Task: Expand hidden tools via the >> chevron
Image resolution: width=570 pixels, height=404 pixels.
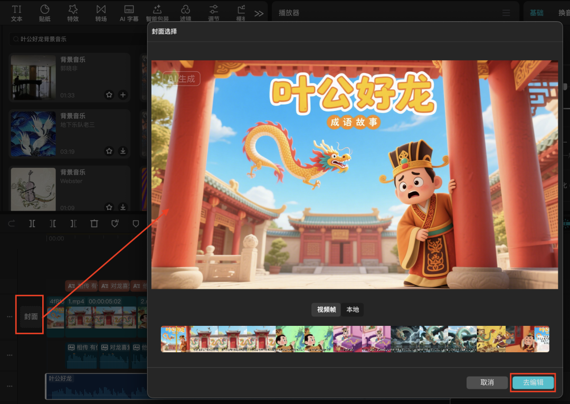Action: 259,13
